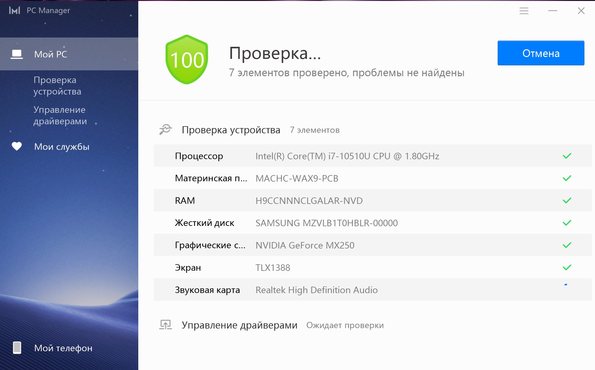The image size is (595, 370).
Task: Click the checkmark in the RAM row
Action: pyautogui.click(x=567, y=200)
